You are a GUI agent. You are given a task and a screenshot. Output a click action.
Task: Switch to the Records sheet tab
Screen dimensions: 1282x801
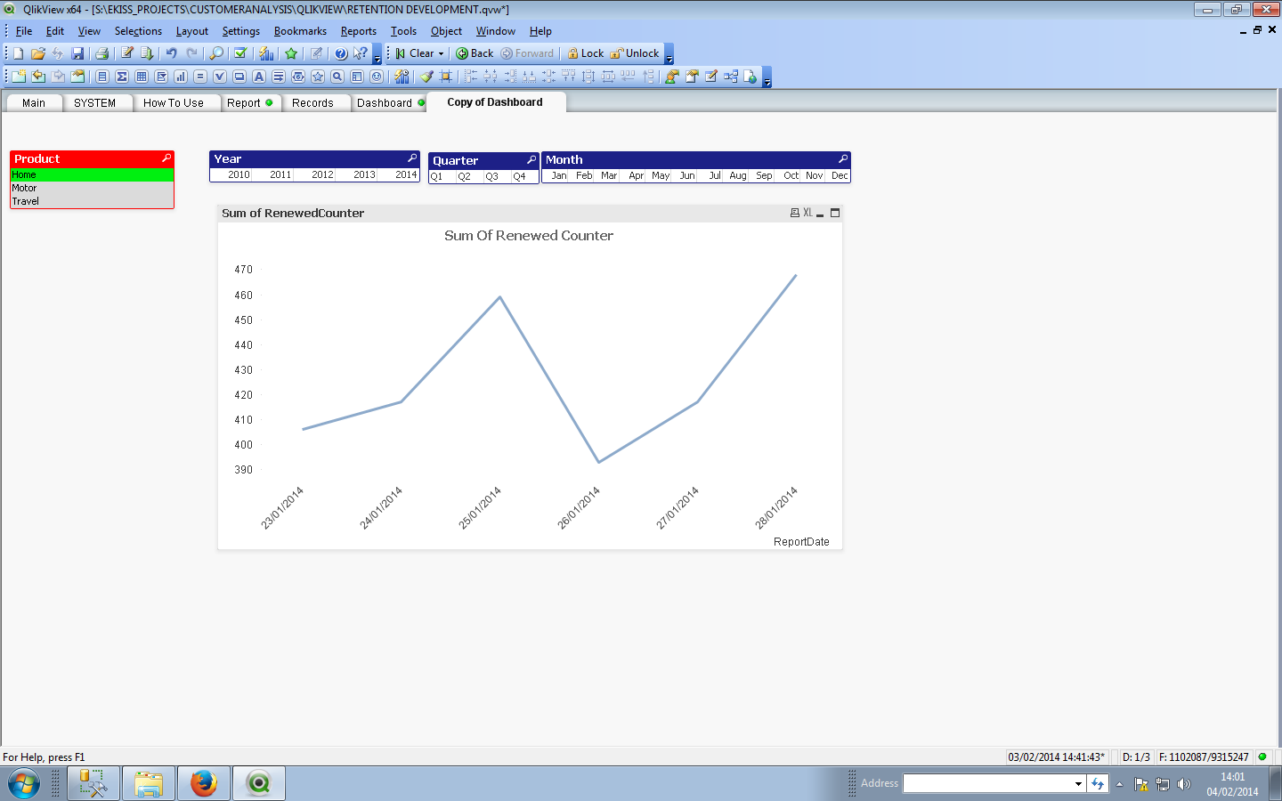pyautogui.click(x=312, y=103)
